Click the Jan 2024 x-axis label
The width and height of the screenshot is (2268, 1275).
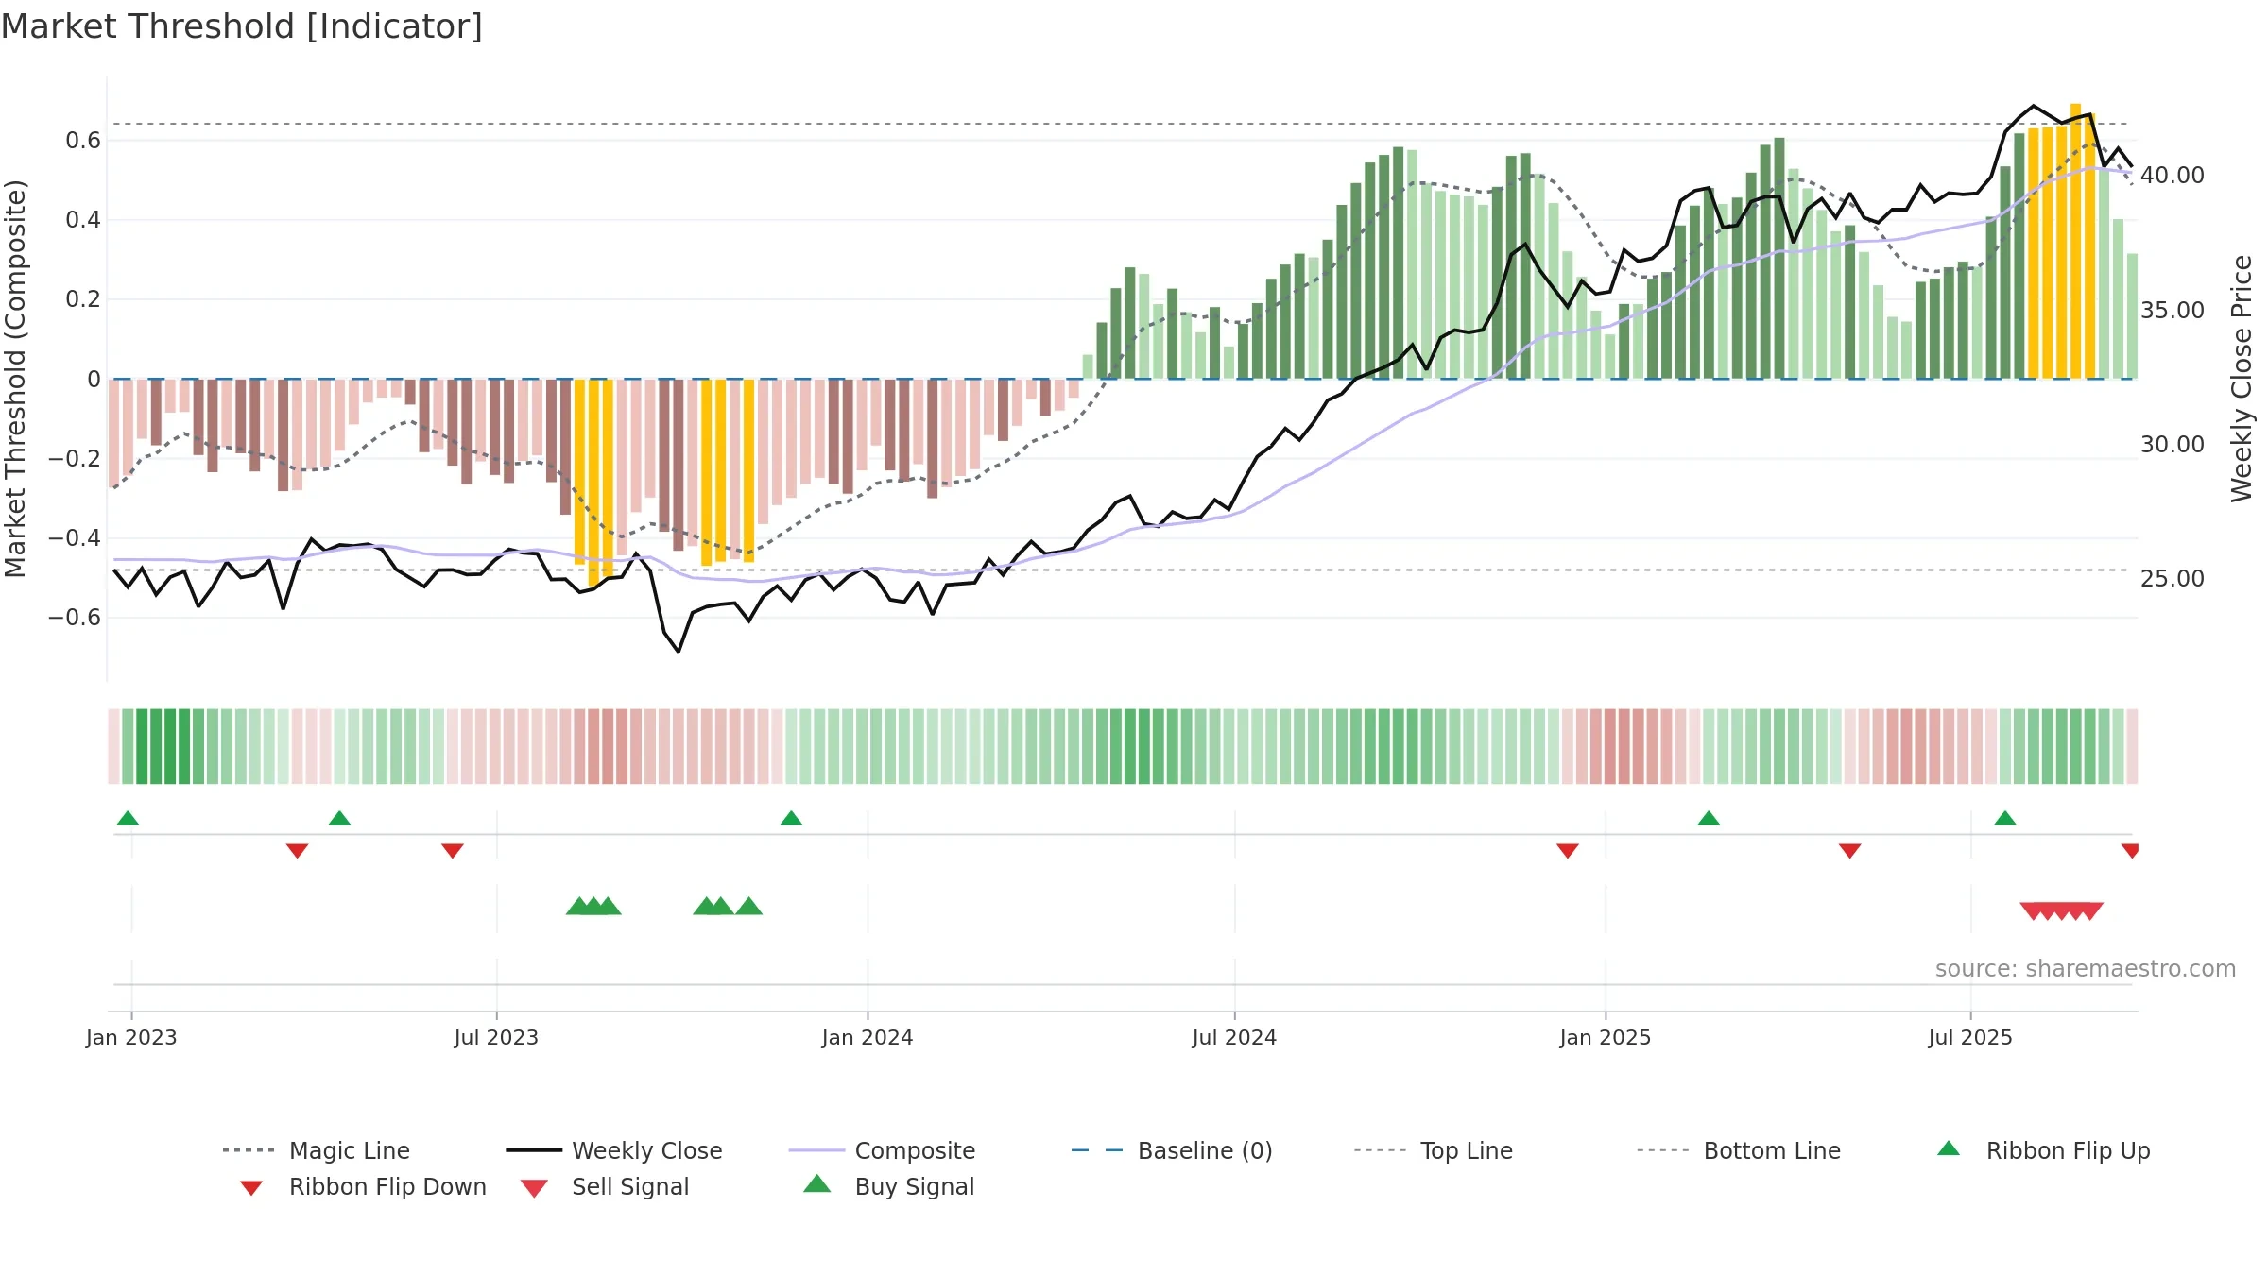click(868, 1037)
